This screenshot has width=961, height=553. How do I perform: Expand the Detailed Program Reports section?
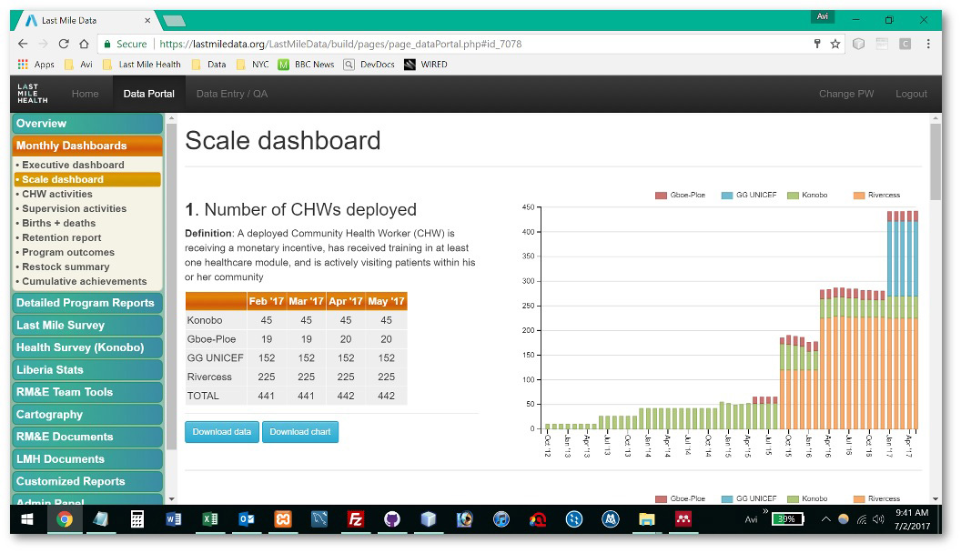point(86,303)
